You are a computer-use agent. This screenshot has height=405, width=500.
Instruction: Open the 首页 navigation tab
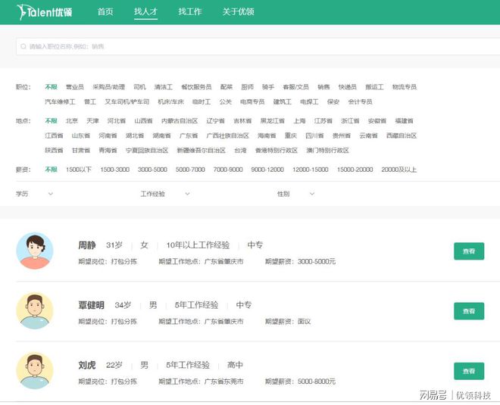(x=105, y=12)
